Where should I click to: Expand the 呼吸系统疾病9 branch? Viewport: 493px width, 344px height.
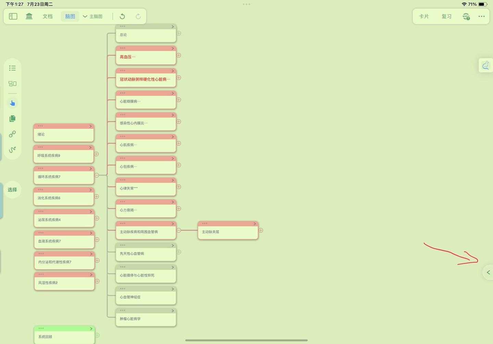pyautogui.click(x=97, y=154)
